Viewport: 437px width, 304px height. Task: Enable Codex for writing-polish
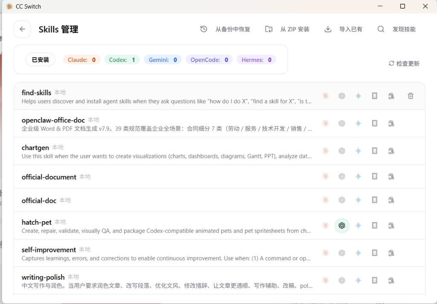click(x=342, y=280)
